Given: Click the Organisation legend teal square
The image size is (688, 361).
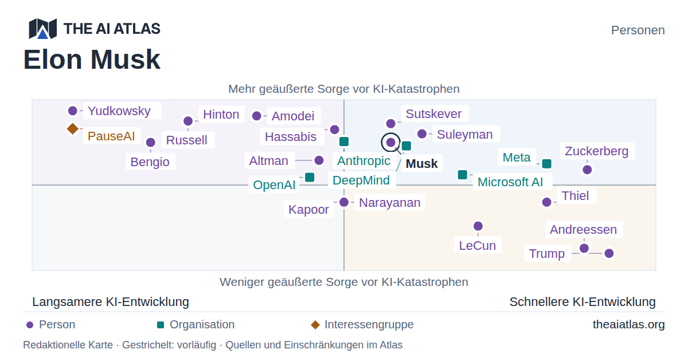Looking at the screenshot, I should click(x=161, y=325).
